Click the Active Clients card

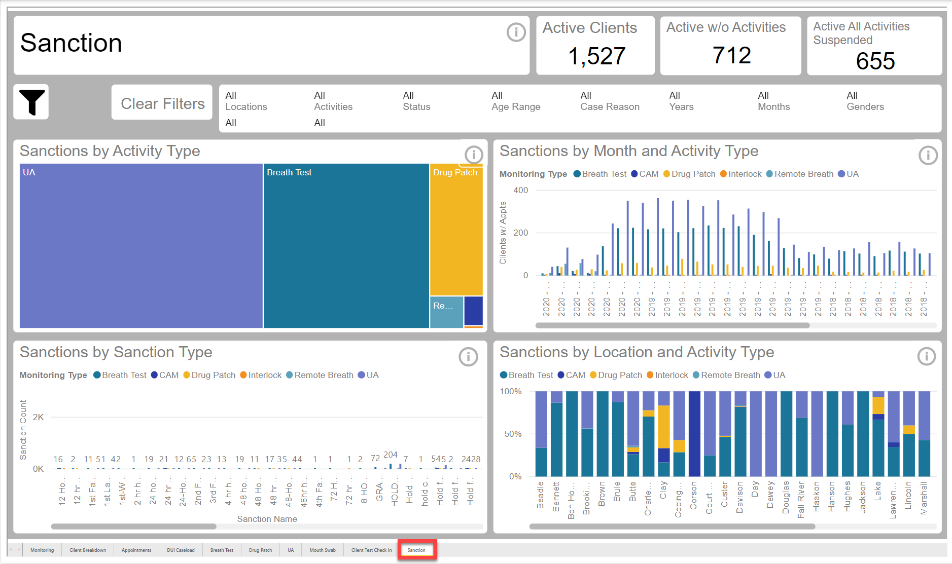pyautogui.click(x=595, y=46)
